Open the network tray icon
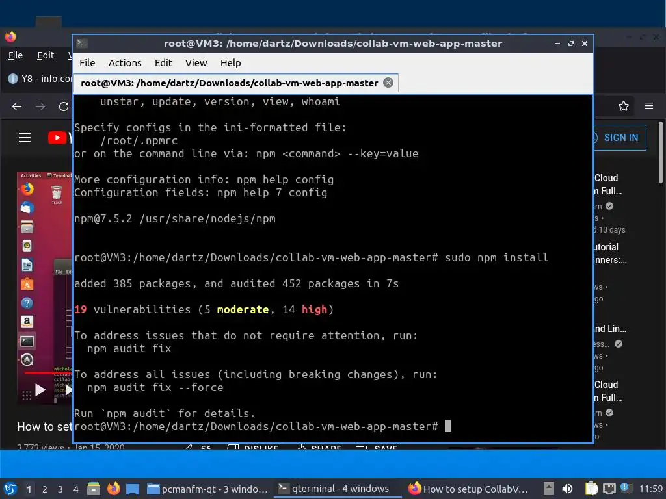The image size is (666, 499). point(609,489)
